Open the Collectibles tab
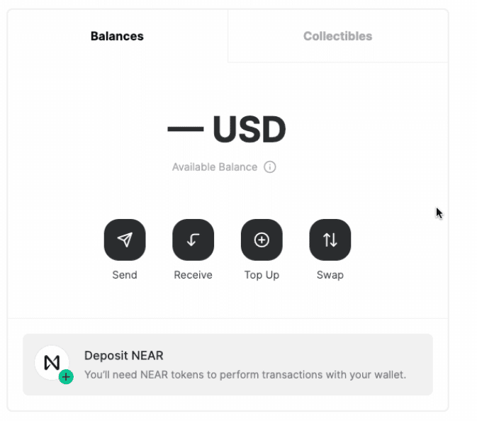Viewport: 477px width, 421px height. (x=337, y=36)
